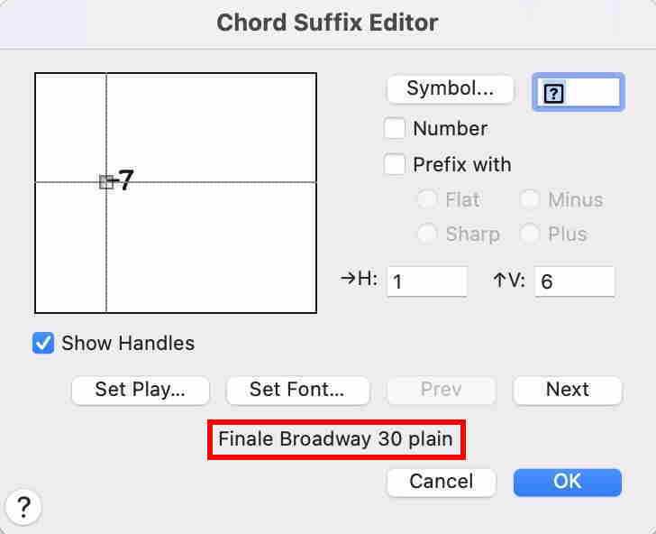656x534 pixels.
Task: Click the help question mark button
Action: pyautogui.click(x=23, y=508)
